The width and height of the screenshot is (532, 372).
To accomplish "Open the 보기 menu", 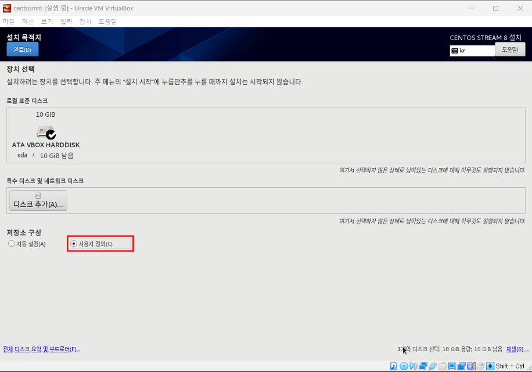I will 47,22.
